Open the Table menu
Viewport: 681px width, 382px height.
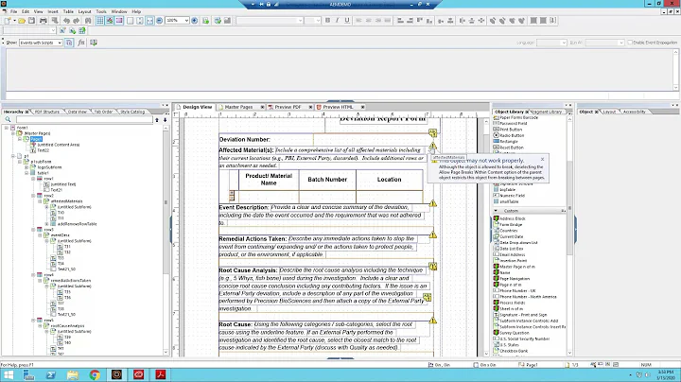pos(68,11)
